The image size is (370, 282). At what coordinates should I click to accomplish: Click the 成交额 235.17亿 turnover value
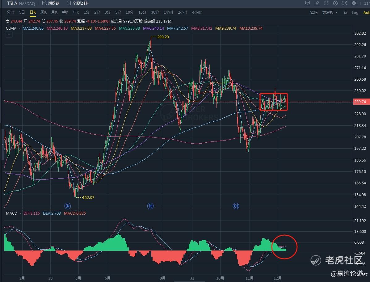click(158, 21)
